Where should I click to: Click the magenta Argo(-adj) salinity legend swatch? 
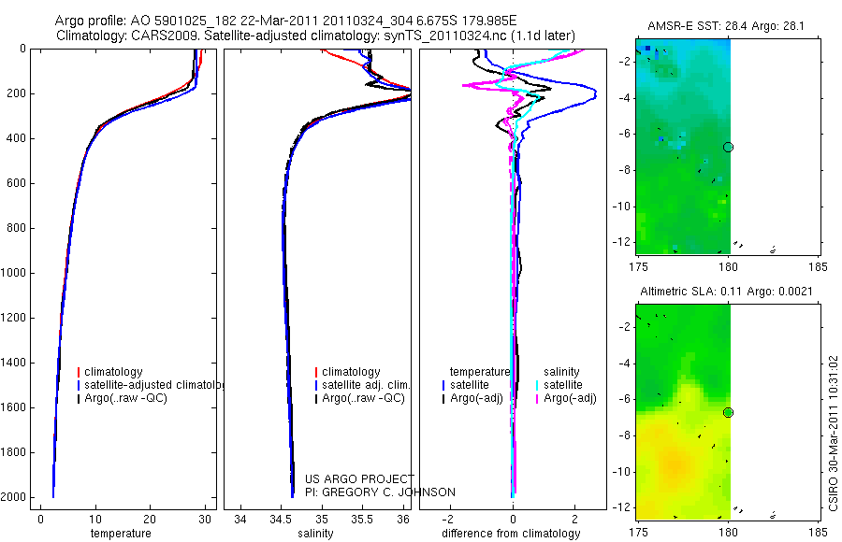pyautogui.click(x=537, y=399)
